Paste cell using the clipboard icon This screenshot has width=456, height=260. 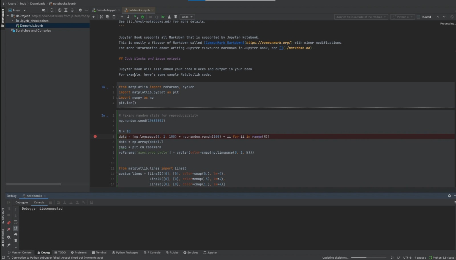114,17
